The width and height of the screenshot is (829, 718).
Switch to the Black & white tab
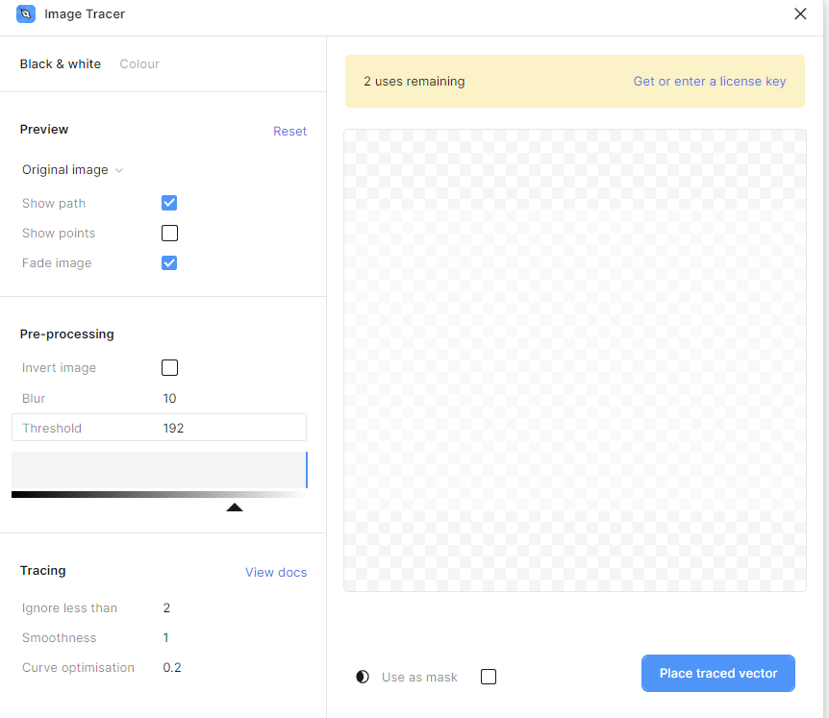pyautogui.click(x=61, y=64)
